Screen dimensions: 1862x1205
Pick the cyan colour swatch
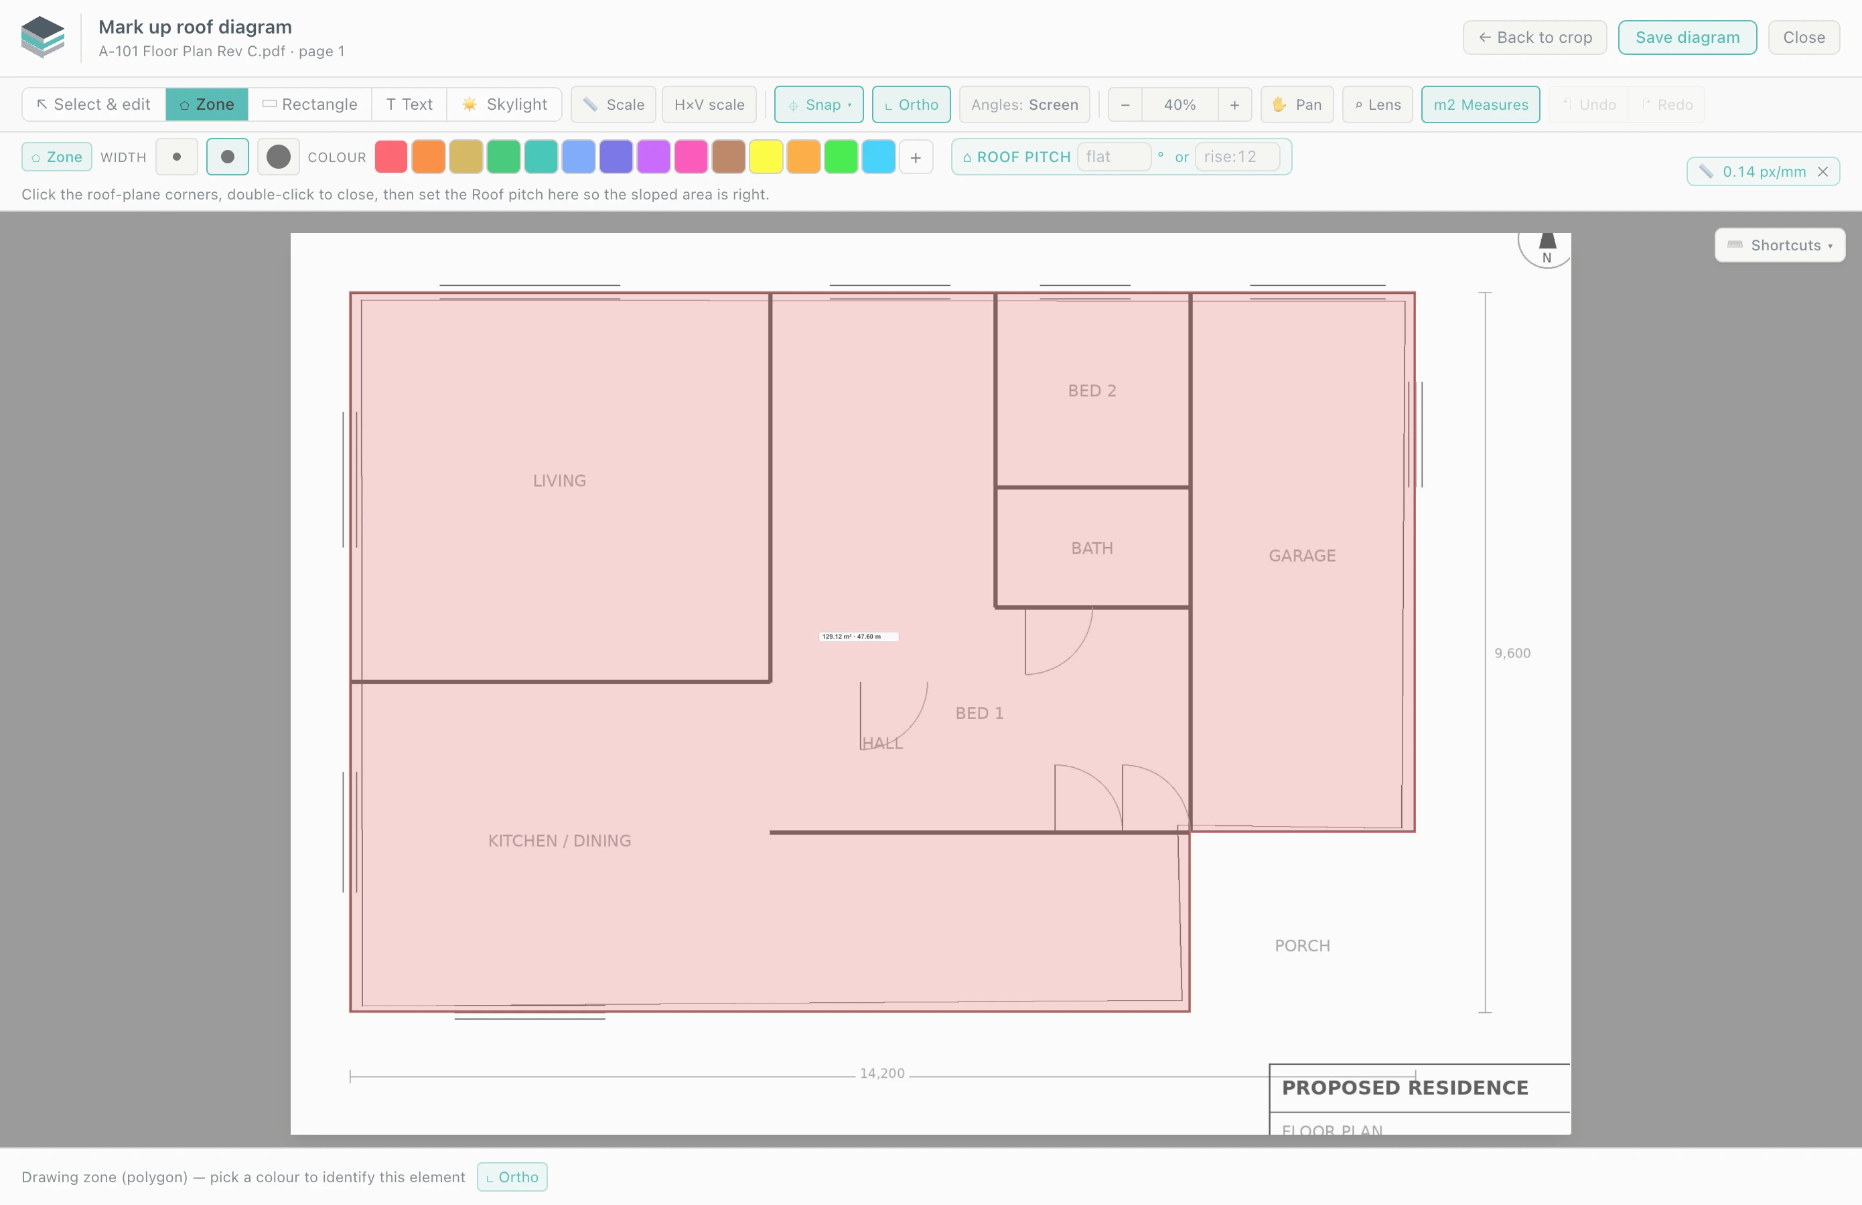click(x=879, y=157)
